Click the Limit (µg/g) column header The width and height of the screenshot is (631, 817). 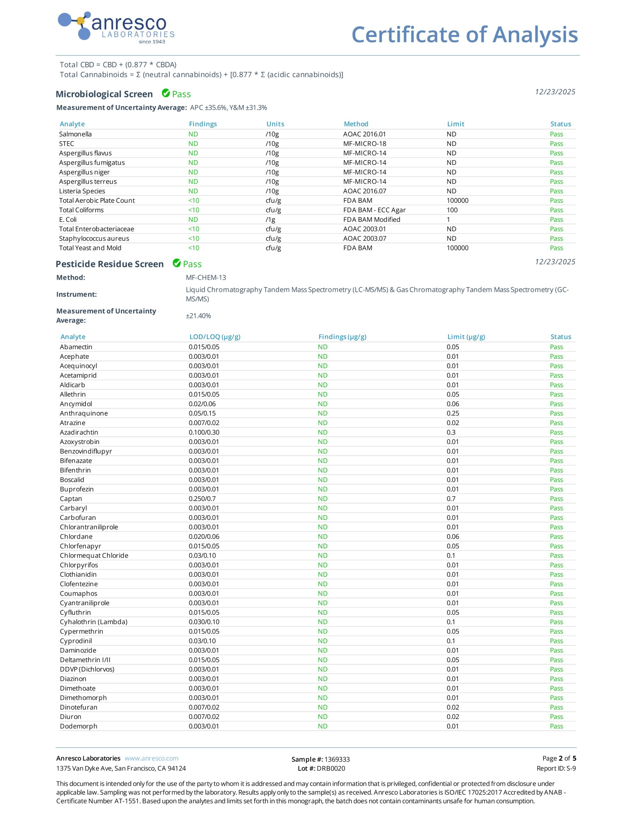coord(466,337)
